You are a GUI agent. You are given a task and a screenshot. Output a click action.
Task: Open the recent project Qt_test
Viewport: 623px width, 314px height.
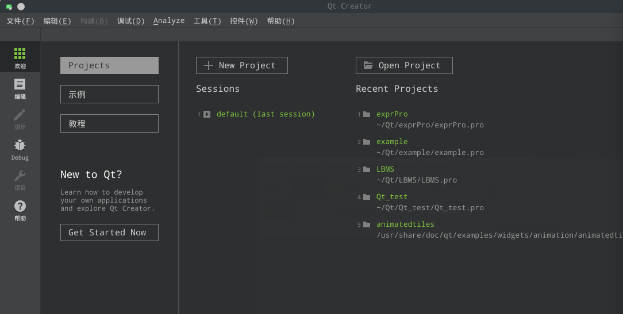pos(392,197)
